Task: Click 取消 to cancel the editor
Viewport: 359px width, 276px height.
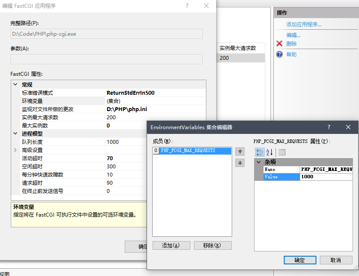Action: click(x=336, y=260)
